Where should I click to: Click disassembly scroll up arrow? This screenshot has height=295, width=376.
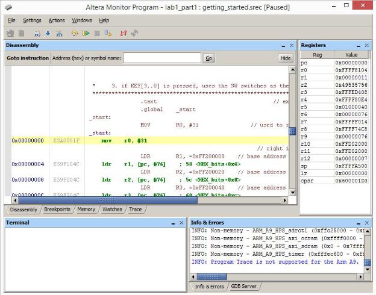(x=292, y=70)
